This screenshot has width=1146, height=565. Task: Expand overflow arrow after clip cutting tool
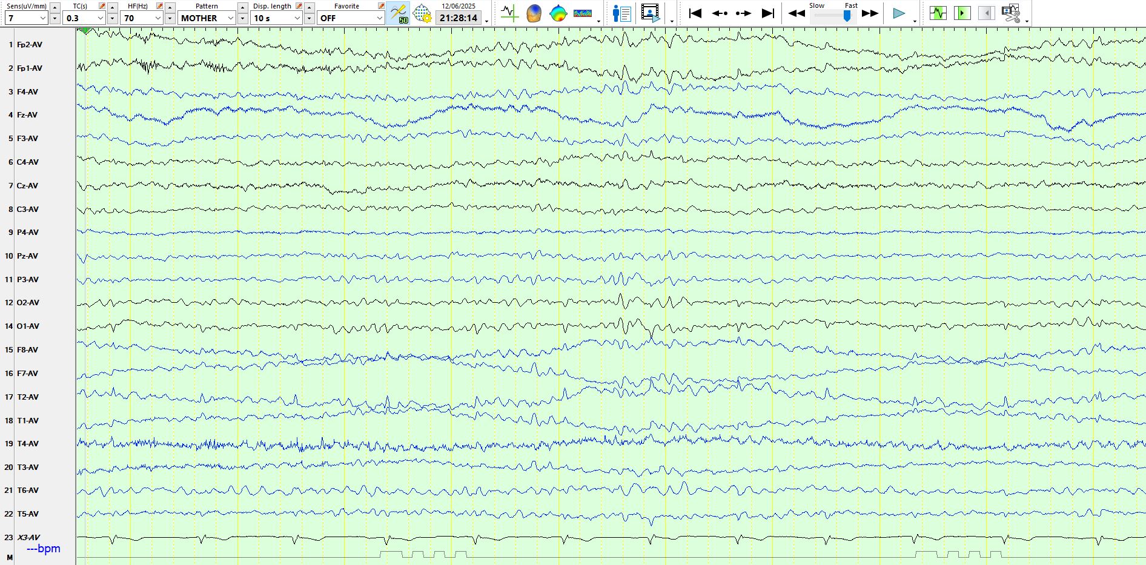pyautogui.click(x=1027, y=21)
